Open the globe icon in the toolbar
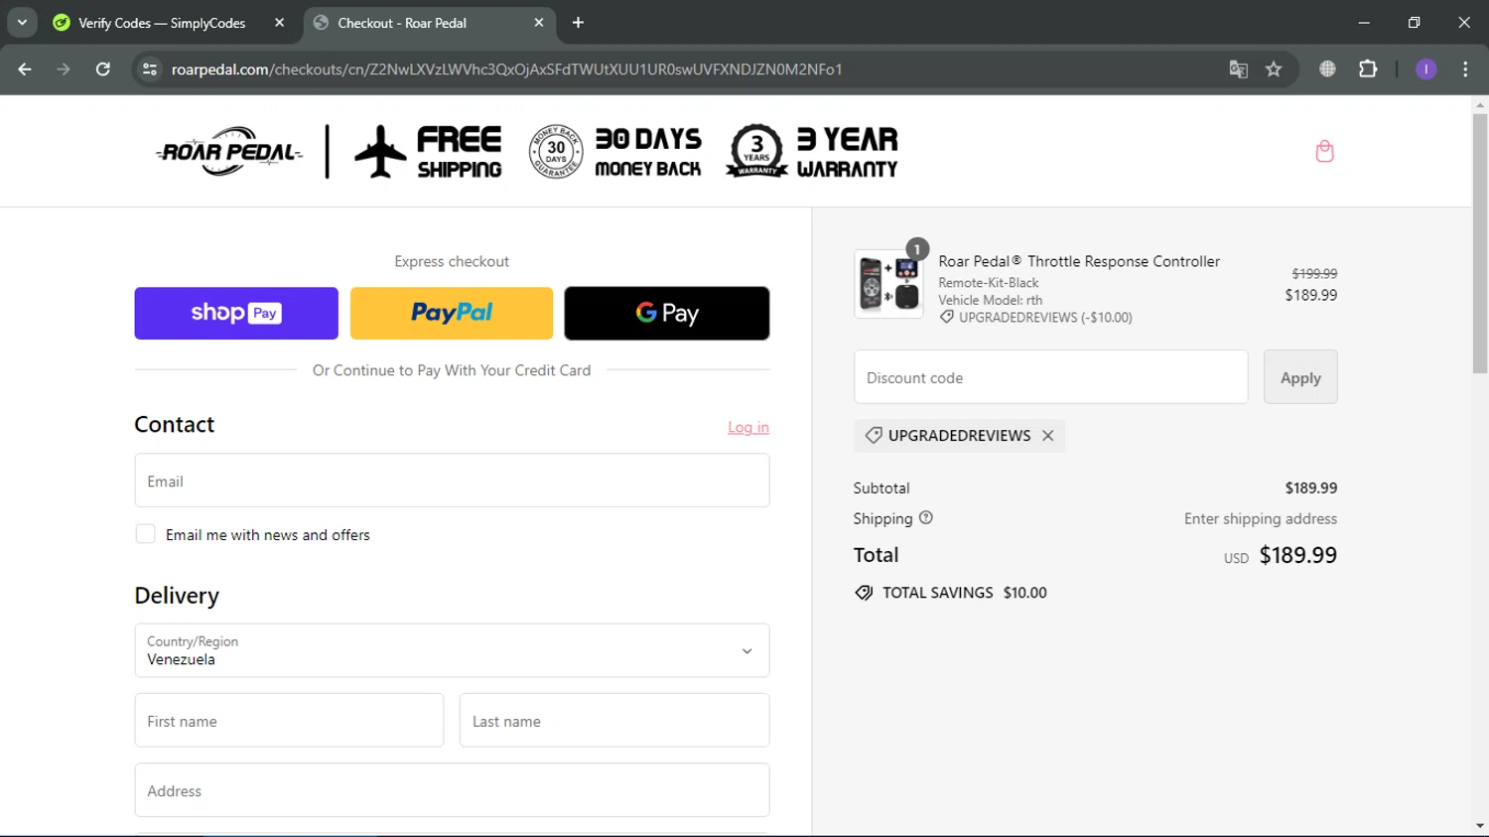 1327,69
